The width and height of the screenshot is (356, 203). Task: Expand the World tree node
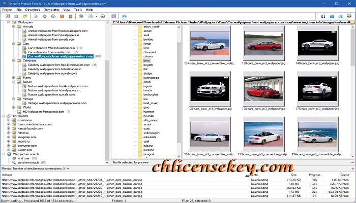[x=14, y=108]
